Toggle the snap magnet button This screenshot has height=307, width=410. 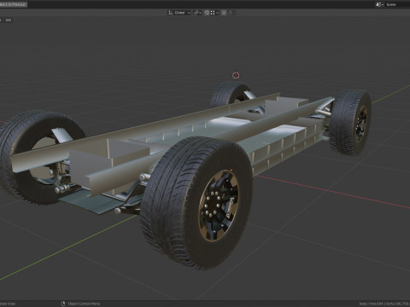pos(207,13)
